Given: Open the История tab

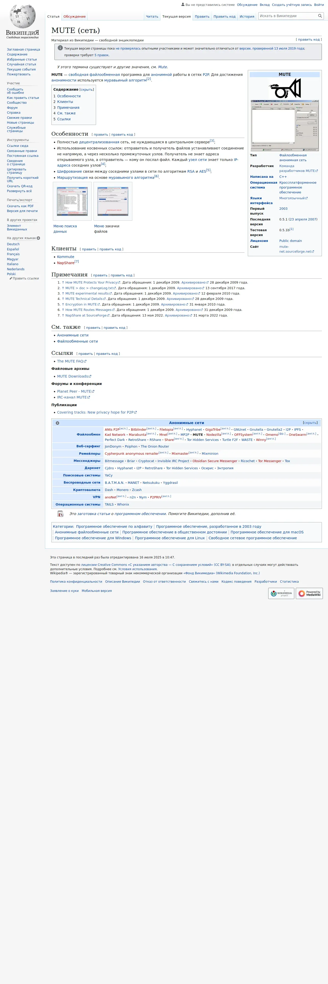Looking at the screenshot, I should click(247, 16).
